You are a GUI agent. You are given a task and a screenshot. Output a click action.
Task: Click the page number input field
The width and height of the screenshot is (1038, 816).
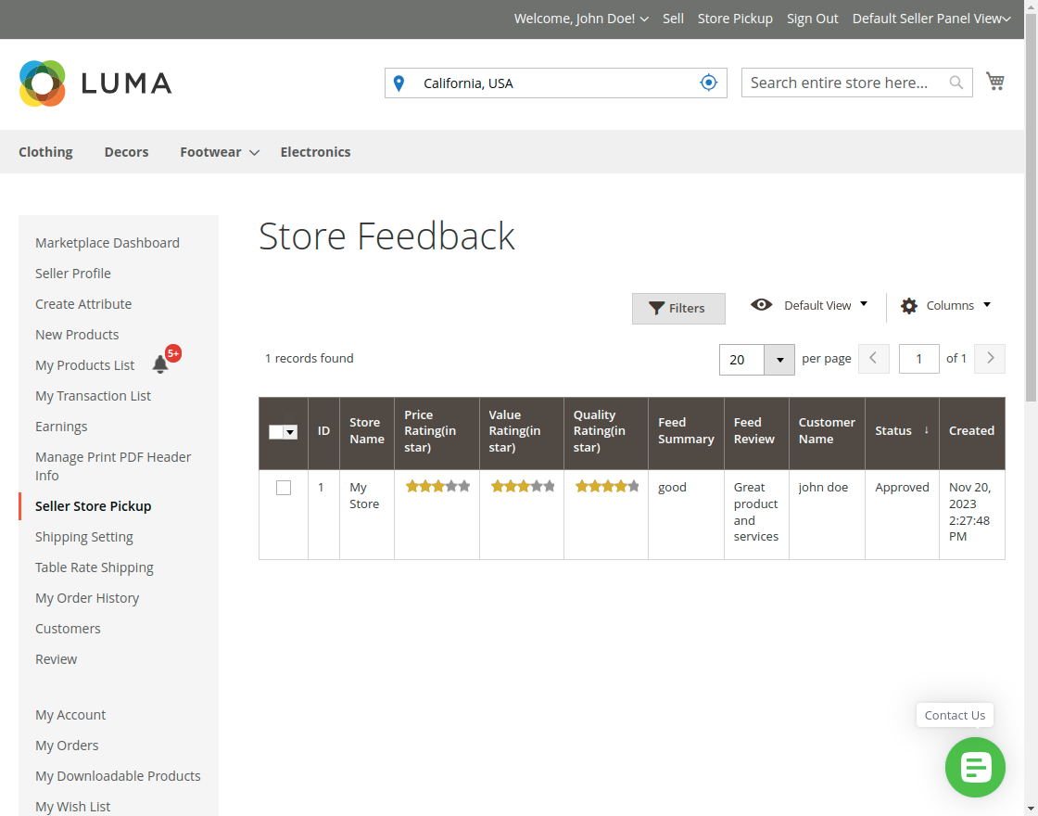tap(918, 358)
